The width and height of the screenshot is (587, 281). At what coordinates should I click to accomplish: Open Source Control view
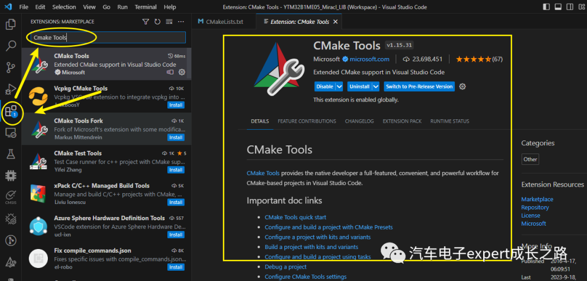click(11, 68)
